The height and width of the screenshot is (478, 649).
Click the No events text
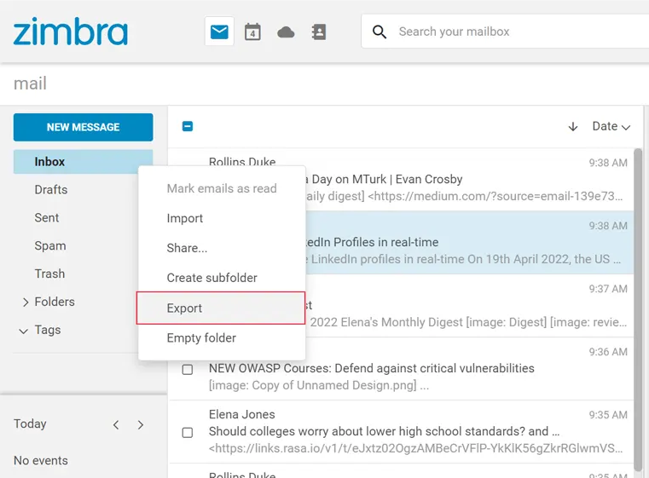point(41,461)
